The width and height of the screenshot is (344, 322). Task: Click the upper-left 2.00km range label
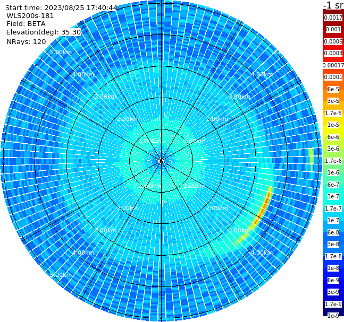[128, 119]
